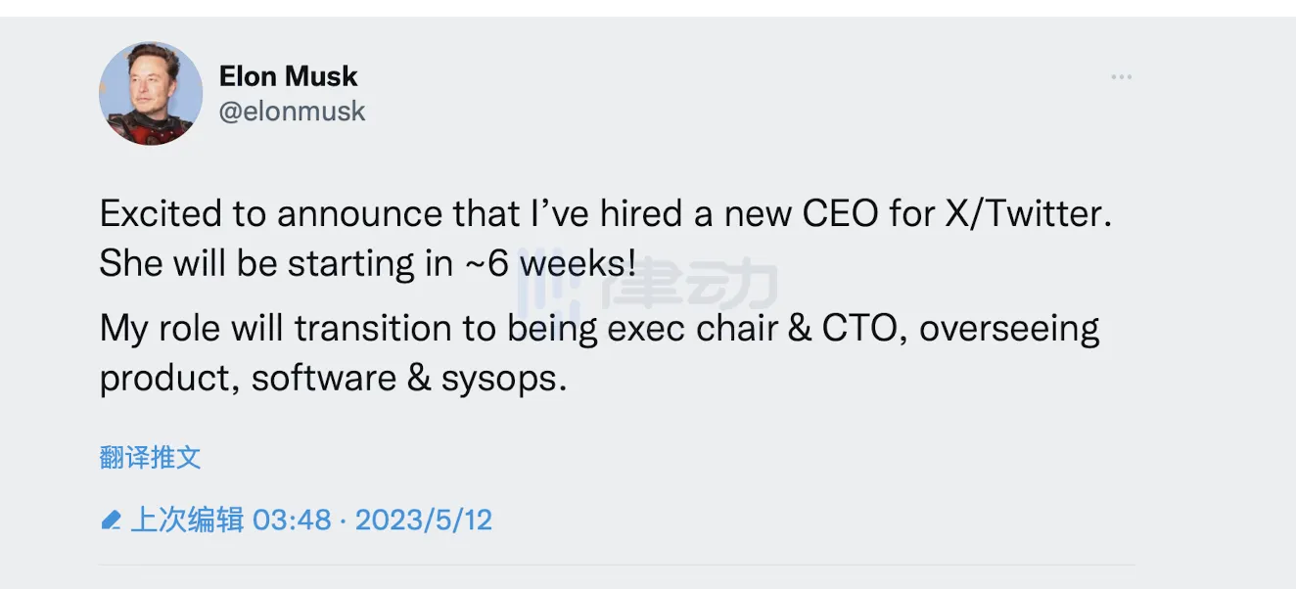The width and height of the screenshot is (1296, 589).
Task: Click the 上次编辑 last edited label
Action: (187, 520)
